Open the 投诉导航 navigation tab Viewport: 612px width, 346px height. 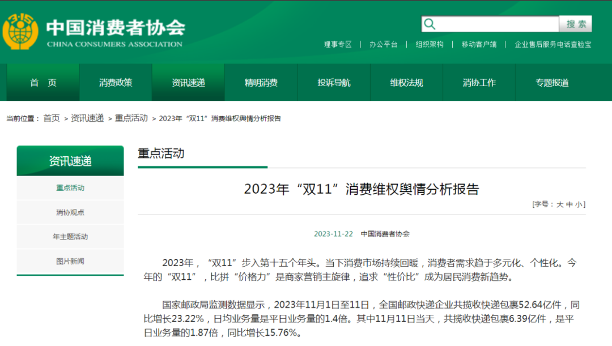click(334, 83)
